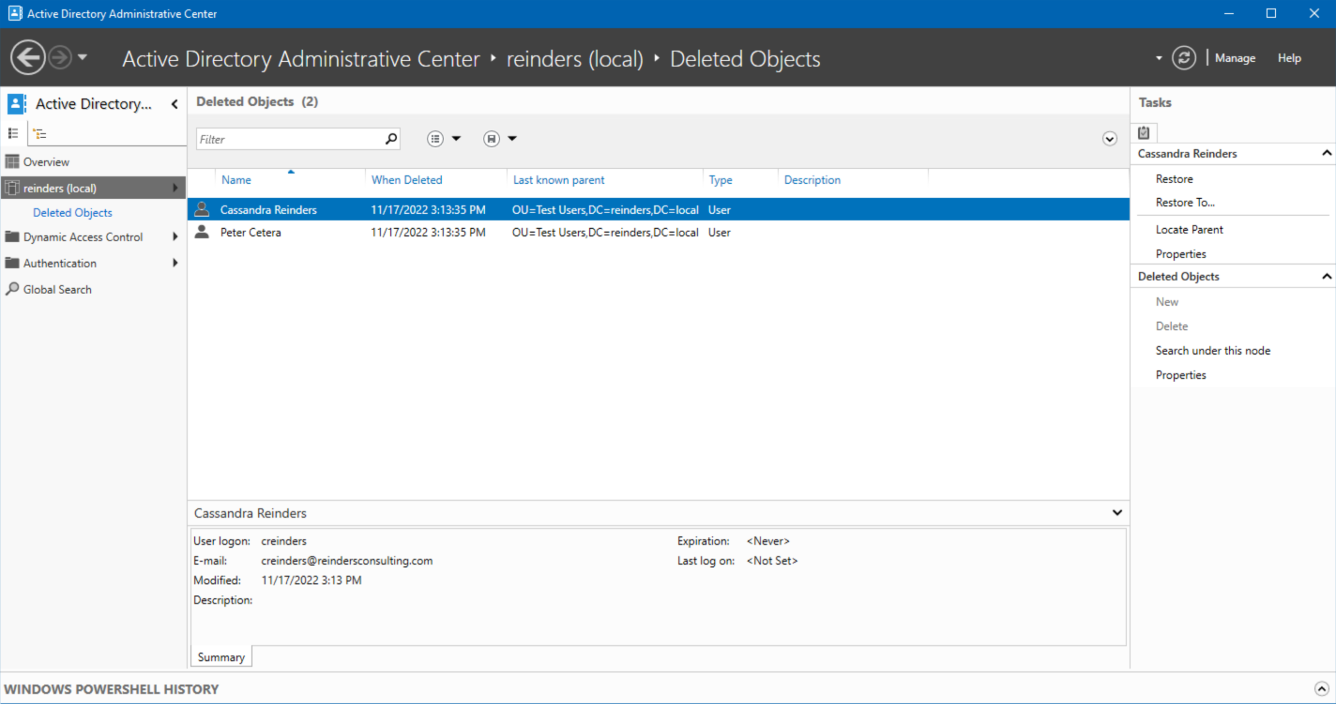The height and width of the screenshot is (704, 1336).
Task: Click the back navigation arrow
Action: (27, 57)
